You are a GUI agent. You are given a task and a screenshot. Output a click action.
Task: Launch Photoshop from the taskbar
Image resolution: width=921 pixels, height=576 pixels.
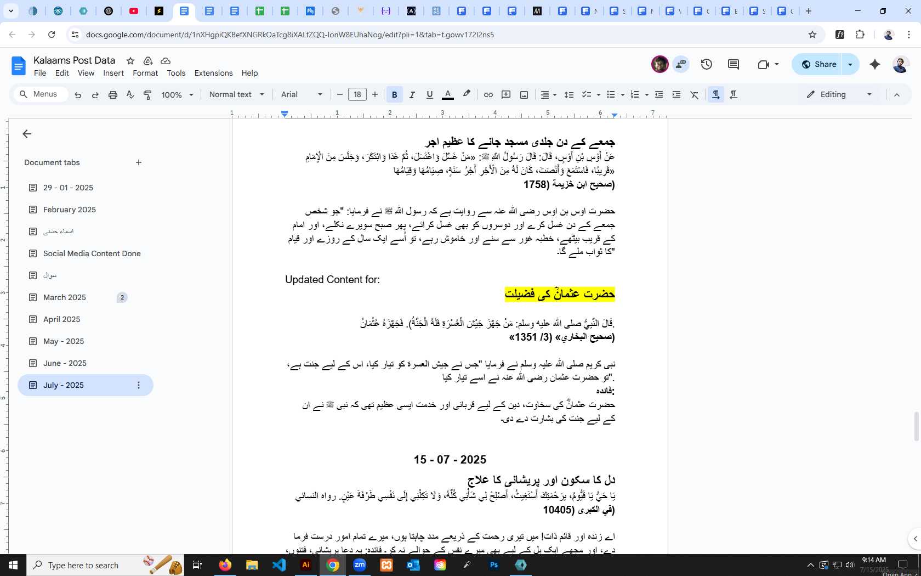click(x=494, y=565)
